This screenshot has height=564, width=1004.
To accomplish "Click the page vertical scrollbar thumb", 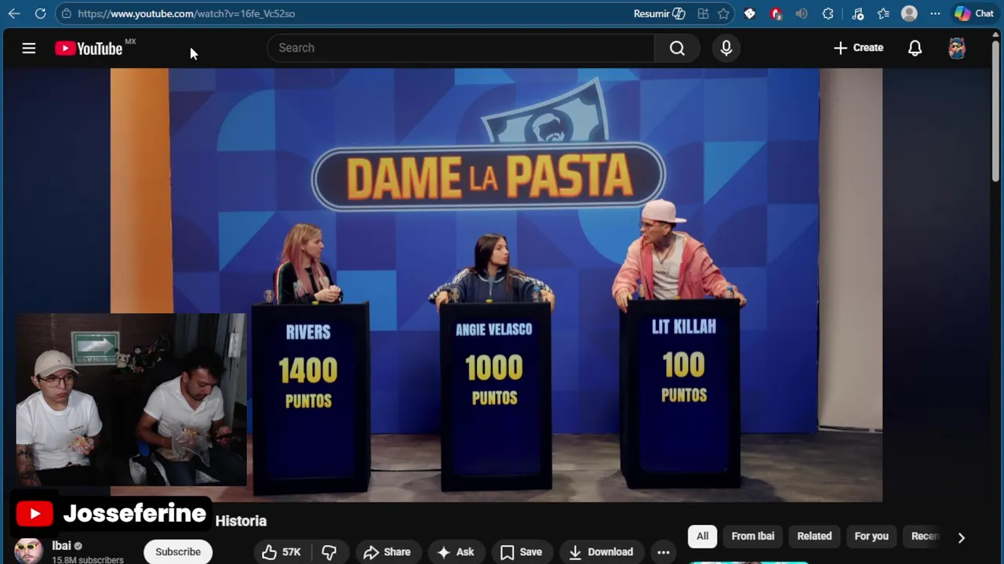I will (x=996, y=110).
